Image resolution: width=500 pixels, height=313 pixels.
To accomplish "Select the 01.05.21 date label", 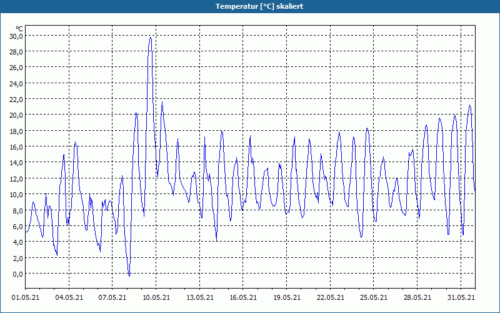I will (x=26, y=297).
